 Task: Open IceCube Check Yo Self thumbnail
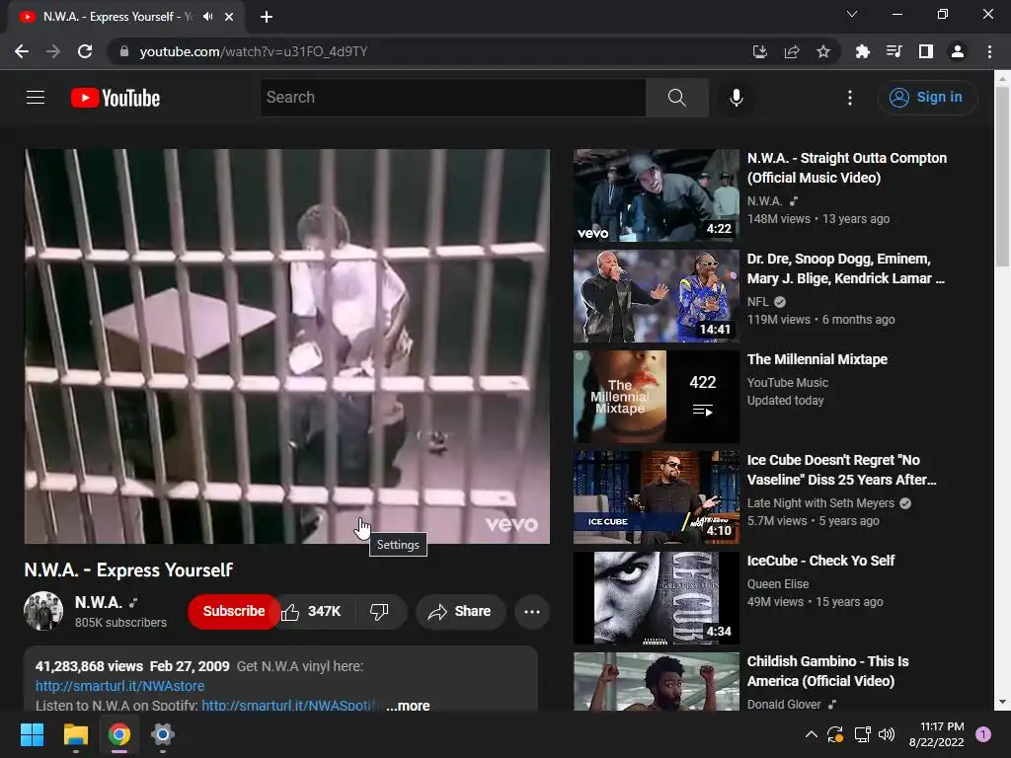pyautogui.click(x=657, y=597)
